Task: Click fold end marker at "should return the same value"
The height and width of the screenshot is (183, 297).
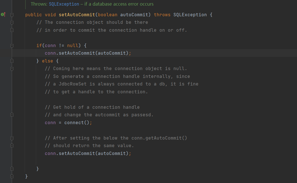Action: click(12, 146)
